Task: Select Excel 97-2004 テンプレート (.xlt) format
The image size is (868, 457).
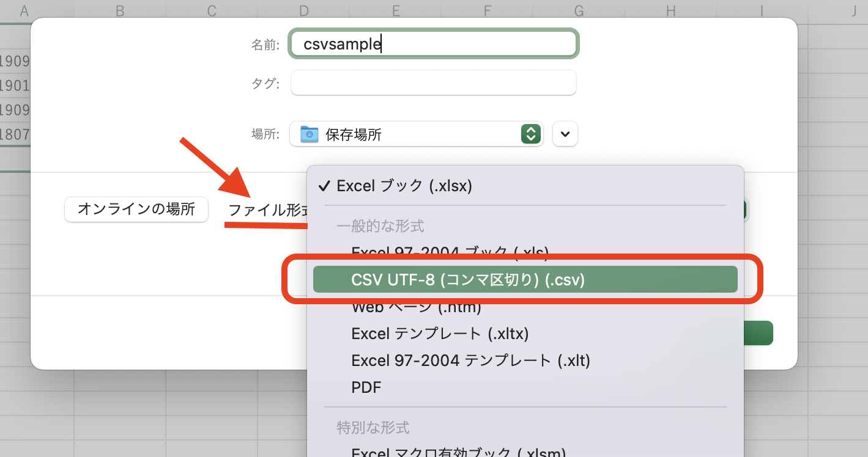Action: point(525,360)
